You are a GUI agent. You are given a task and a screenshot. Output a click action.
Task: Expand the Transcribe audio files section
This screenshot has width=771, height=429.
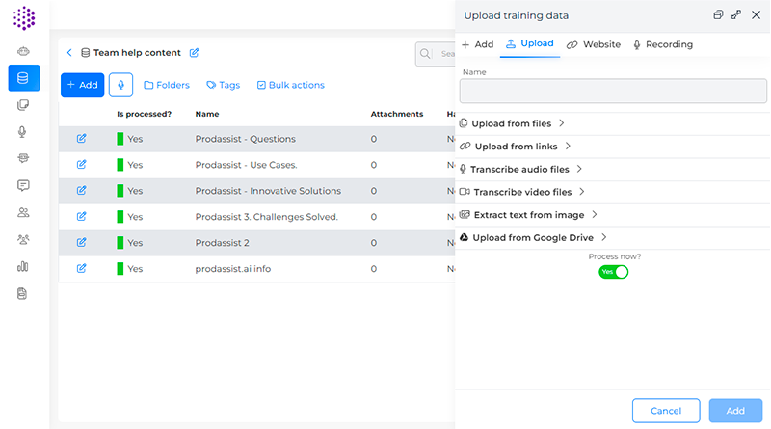[526, 169]
